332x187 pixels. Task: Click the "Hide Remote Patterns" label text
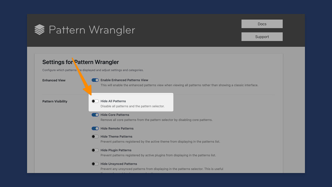117,129
